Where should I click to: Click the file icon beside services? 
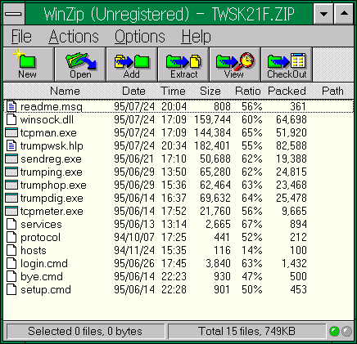(11, 224)
